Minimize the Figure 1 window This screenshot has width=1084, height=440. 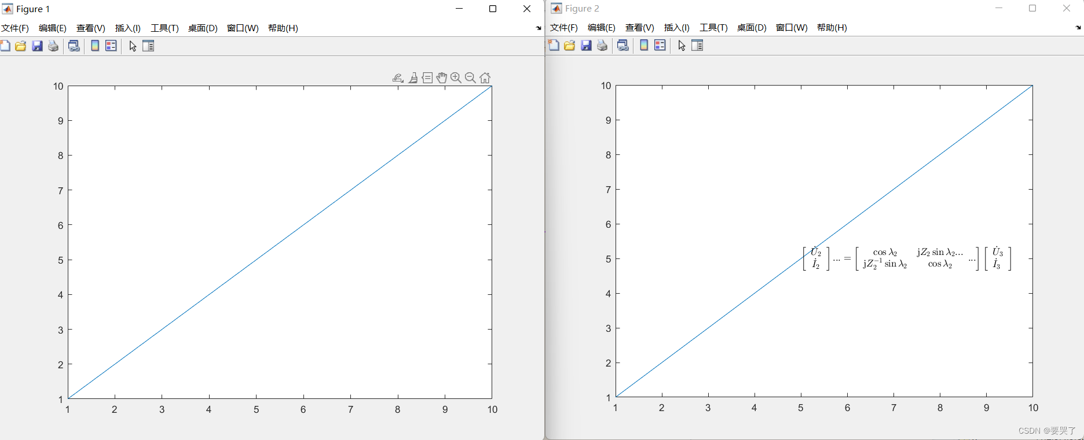(459, 9)
